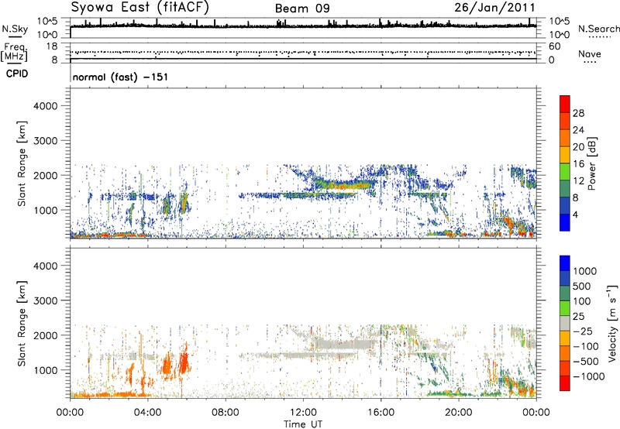Click the date '26/Jan/2011'
The height and width of the screenshot is (429, 620).
pos(494,8)
